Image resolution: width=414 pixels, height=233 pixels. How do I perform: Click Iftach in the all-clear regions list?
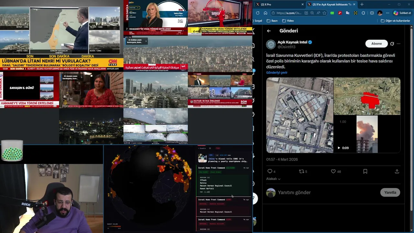(x=203, y=180)
